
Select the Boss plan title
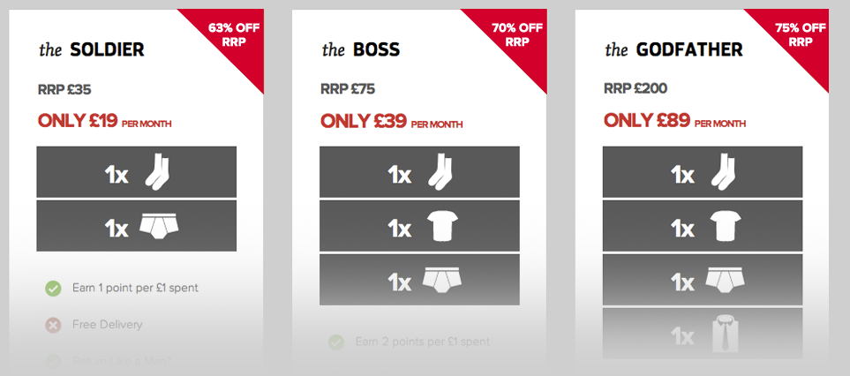pos(361,49)
